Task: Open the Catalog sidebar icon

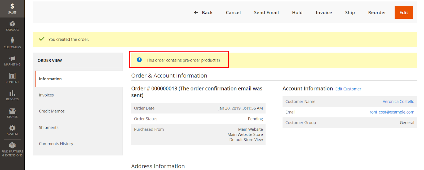Action: click(12, 24)
